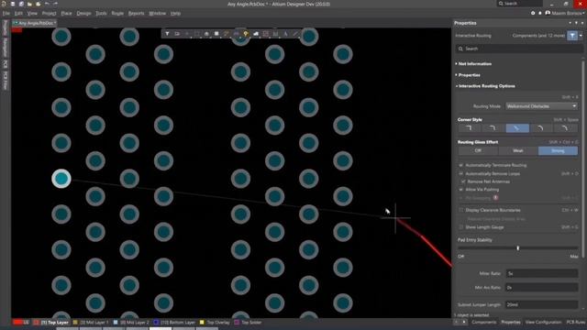587x330 pixels.
Task: Click the user account avatar icon
Action: coord(548,13)
